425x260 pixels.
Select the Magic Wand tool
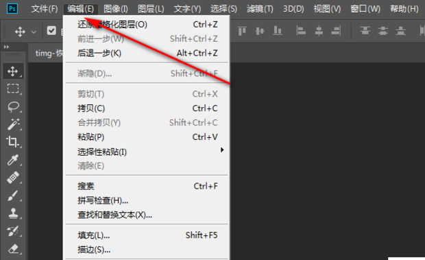[13, 124]
